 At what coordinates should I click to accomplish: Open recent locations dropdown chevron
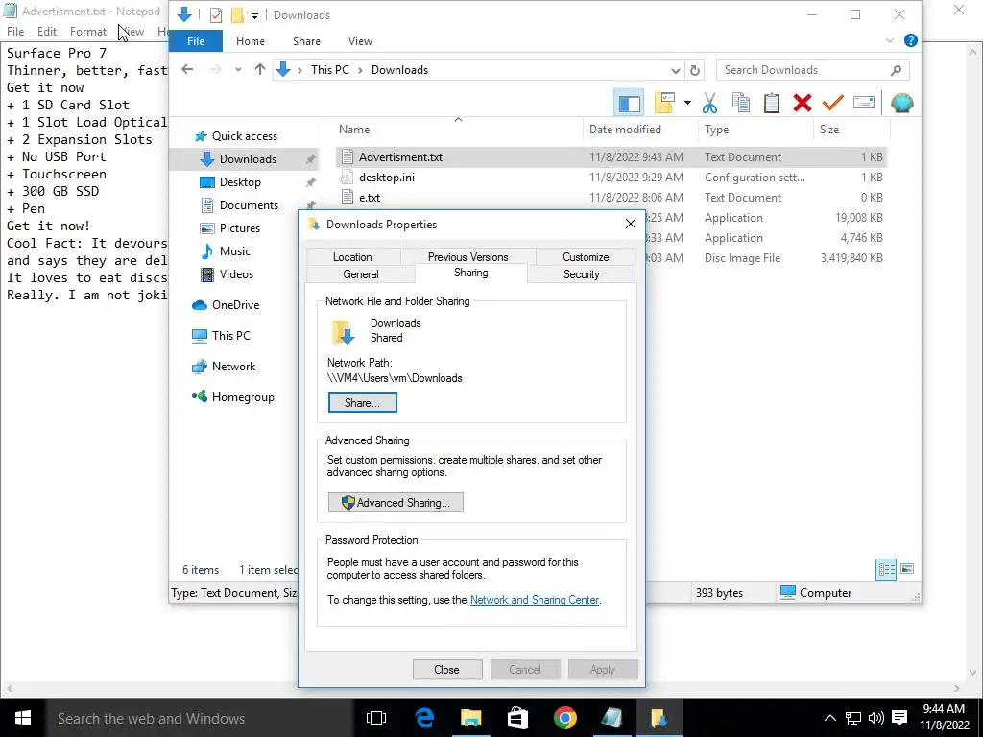click(x=238, y=69)
